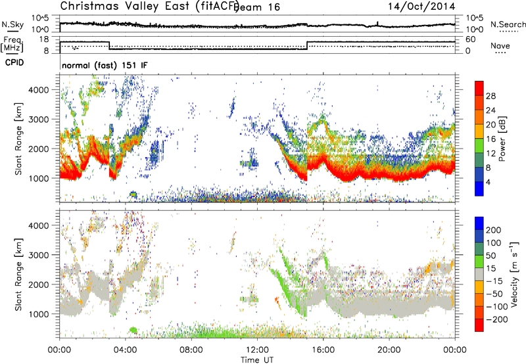Click the '04:00' time axis label

125,350
